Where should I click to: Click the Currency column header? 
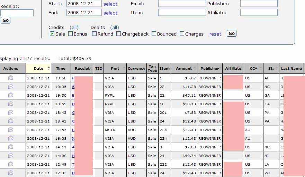coord(136,68)
